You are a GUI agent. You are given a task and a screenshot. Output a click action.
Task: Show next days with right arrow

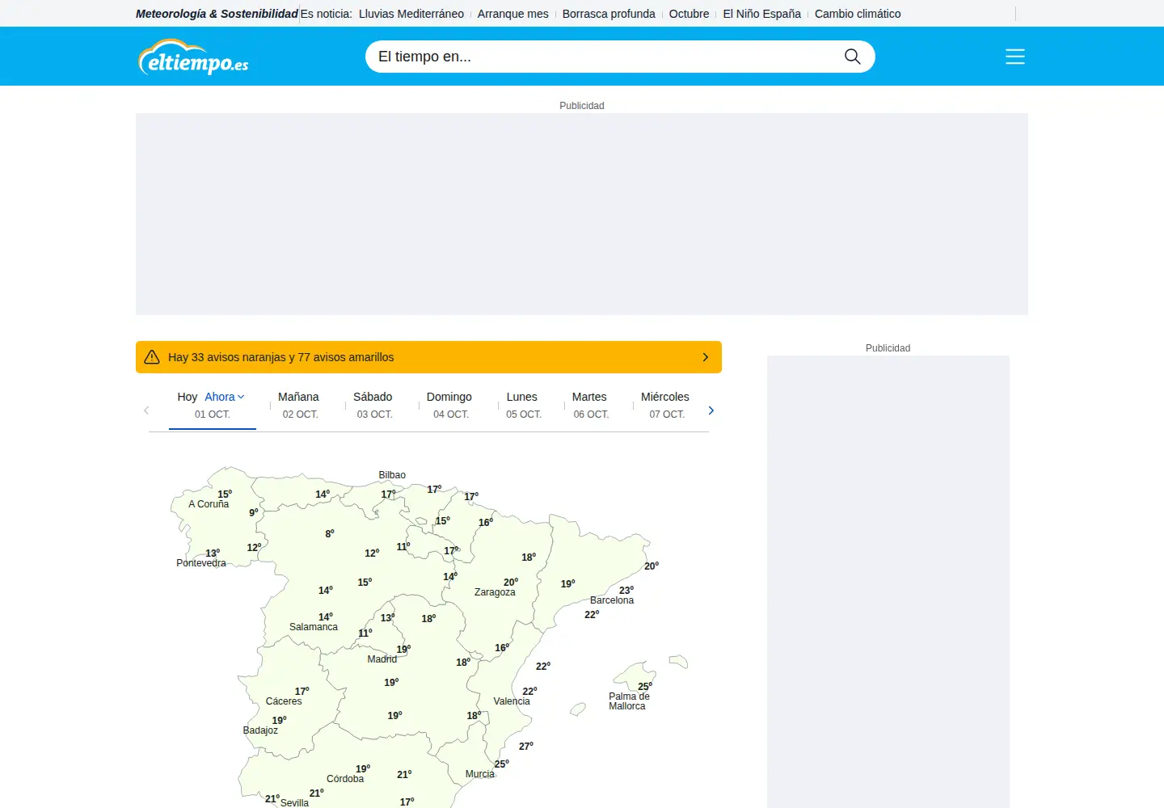pos(711,410)
